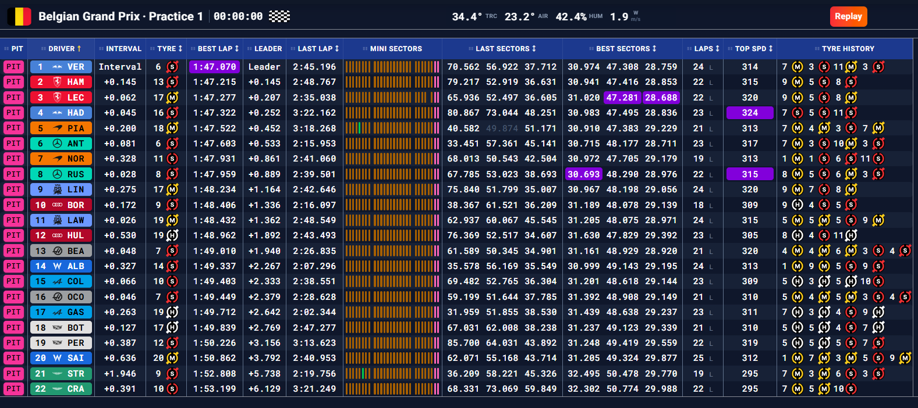Screen dimensions: 918x408
Task: Click the McLaren logo in PIA's driver chip
Action: (x=57, y=128)
